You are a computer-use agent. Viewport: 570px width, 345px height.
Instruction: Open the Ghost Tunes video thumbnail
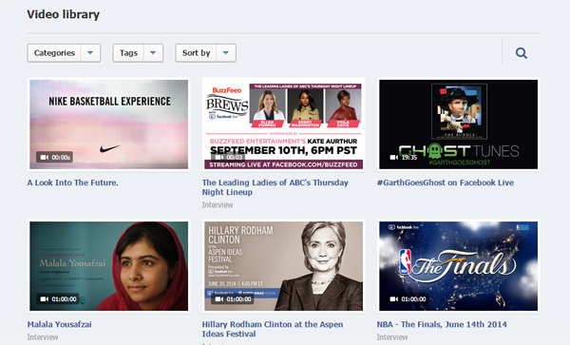pyautogui.click(x=459, y=125)
